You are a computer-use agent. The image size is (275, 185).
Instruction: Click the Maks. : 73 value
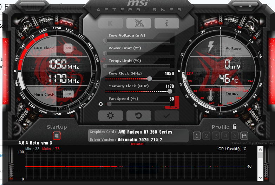click(x=51, y=149)
